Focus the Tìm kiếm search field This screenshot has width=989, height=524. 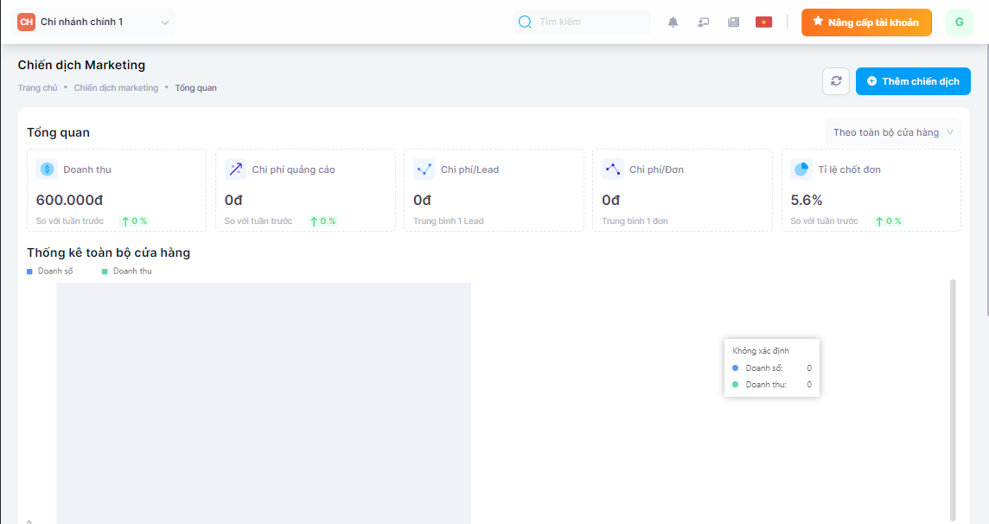(590, 22)
